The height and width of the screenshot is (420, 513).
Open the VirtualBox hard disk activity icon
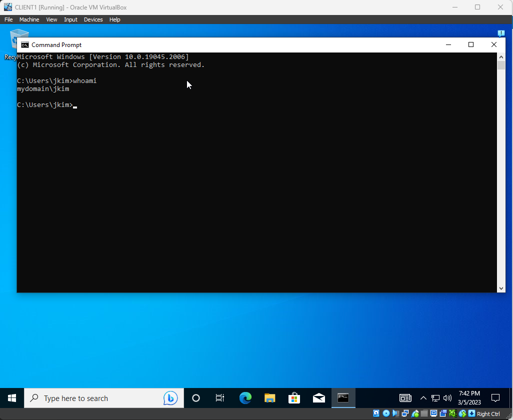[376, 414]
